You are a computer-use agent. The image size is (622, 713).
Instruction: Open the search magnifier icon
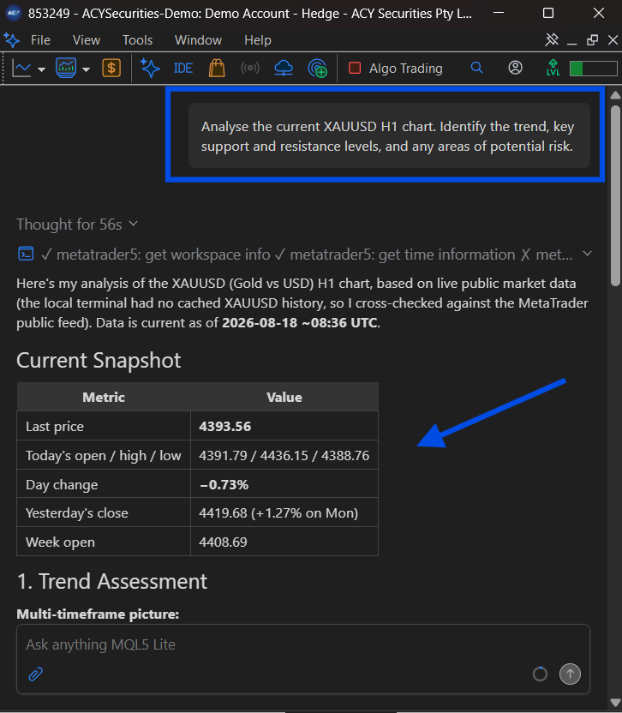coord(476,68)
